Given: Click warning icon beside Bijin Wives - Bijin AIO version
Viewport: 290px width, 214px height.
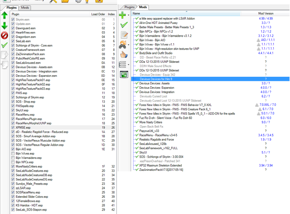Looking at the screenshot, I should [x=258, y=40].
